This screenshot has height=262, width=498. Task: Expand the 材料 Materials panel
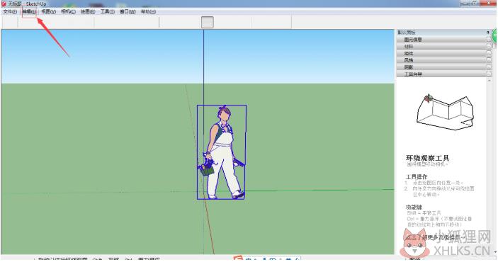pos(443,47)
